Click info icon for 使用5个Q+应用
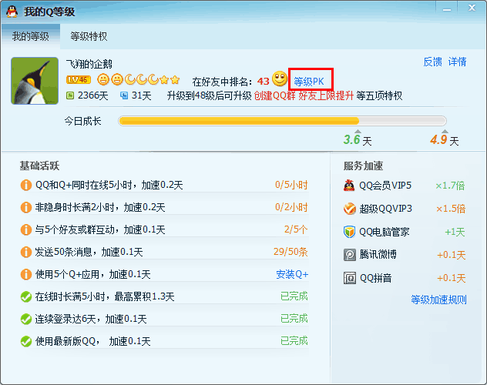 click(26, 274)
